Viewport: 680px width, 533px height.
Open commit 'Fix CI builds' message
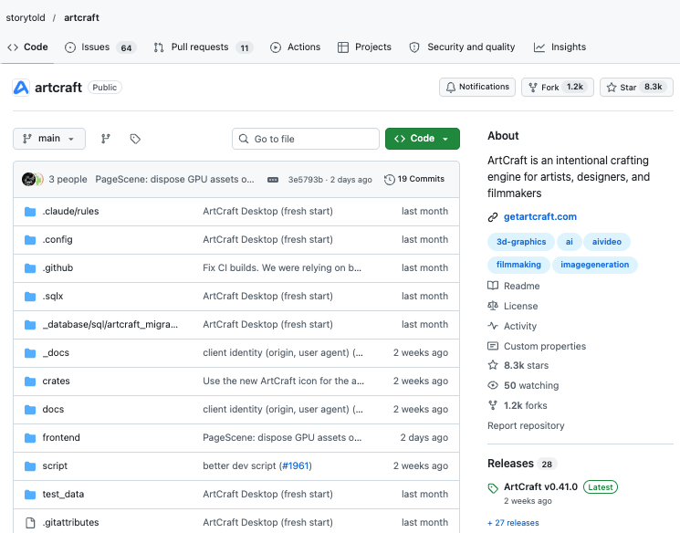click(x=282, y=267)
